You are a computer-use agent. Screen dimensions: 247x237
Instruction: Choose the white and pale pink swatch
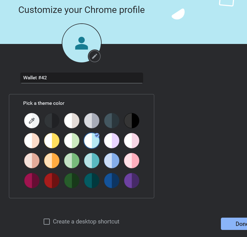[x=132, y=140]
